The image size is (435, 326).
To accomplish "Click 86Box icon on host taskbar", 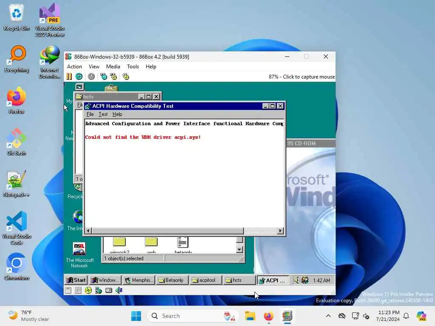I will coord(288,316).
